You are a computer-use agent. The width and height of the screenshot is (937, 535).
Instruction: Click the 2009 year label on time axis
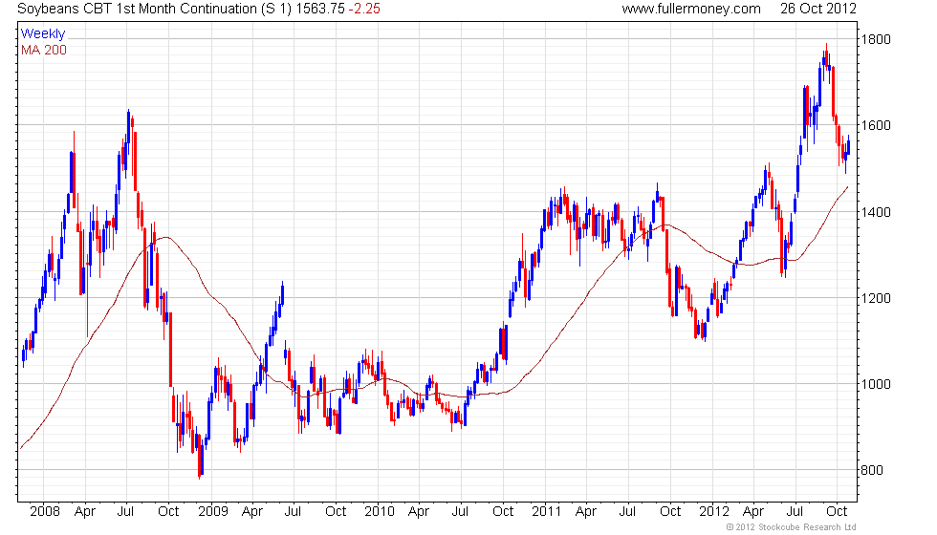(213, 511)
